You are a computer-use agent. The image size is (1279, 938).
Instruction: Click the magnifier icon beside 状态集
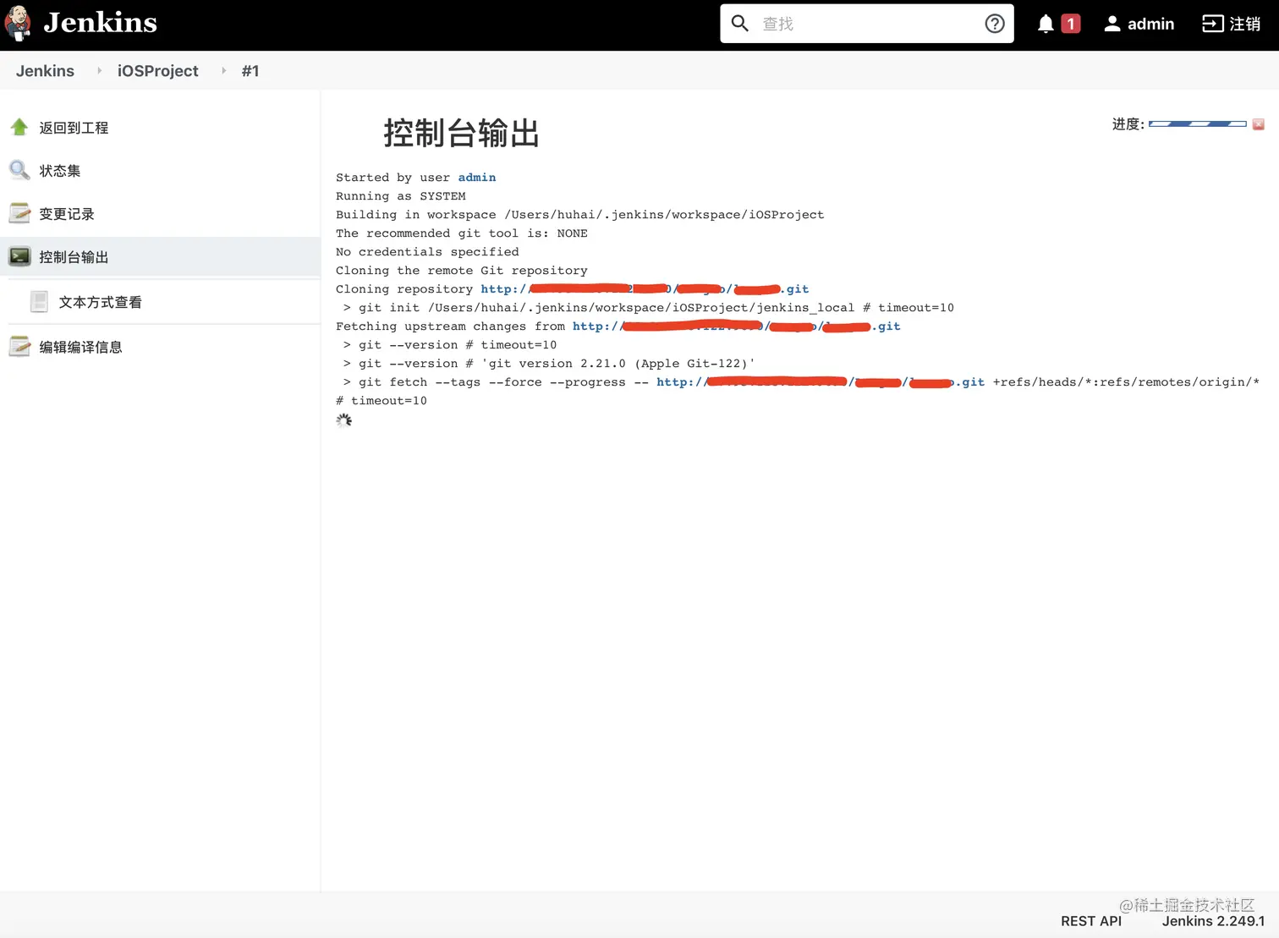pos(19,170)
